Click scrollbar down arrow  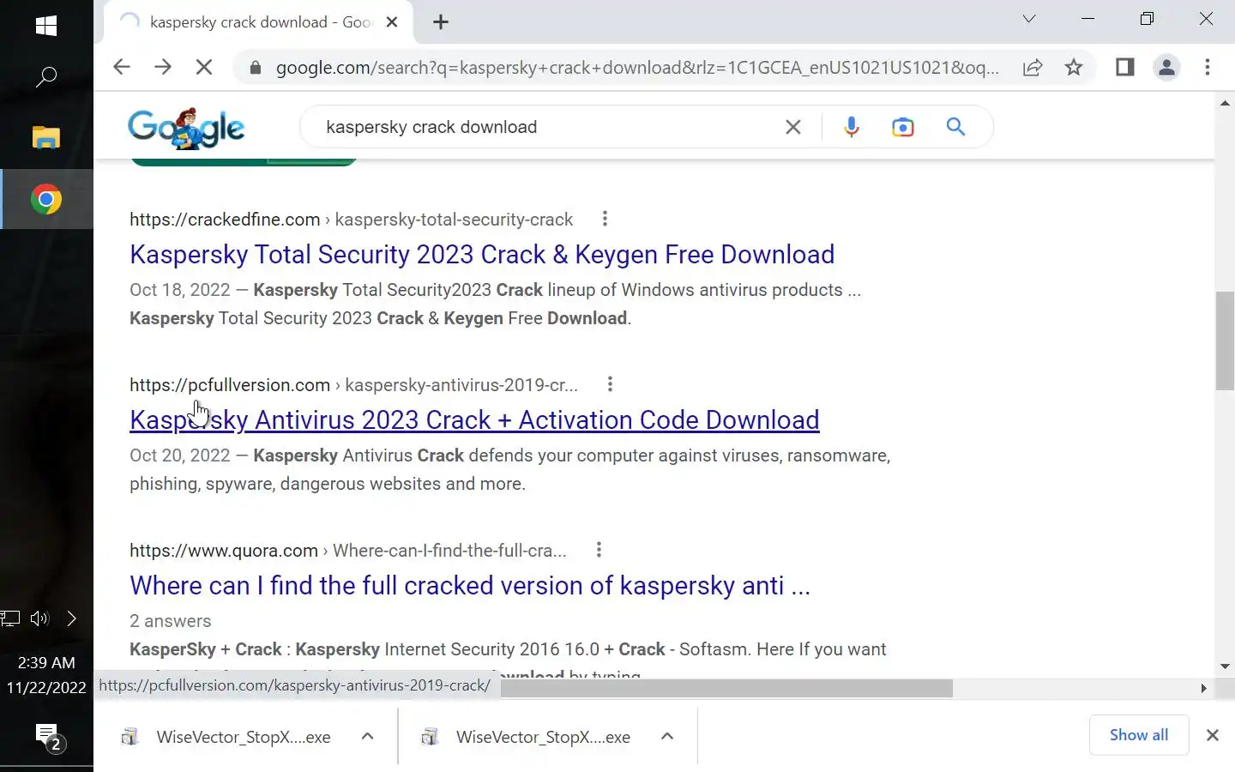pos(1225,666)
